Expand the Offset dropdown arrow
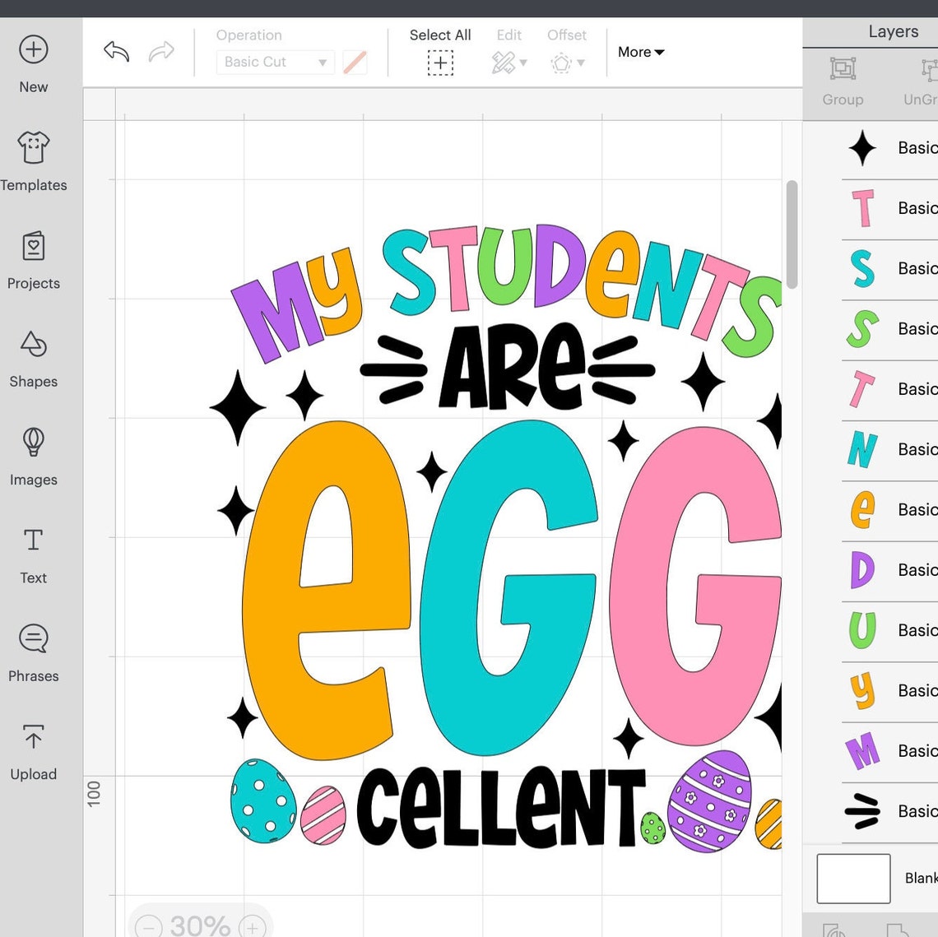Viewport: 938px width, 937px height. (582, 63)
